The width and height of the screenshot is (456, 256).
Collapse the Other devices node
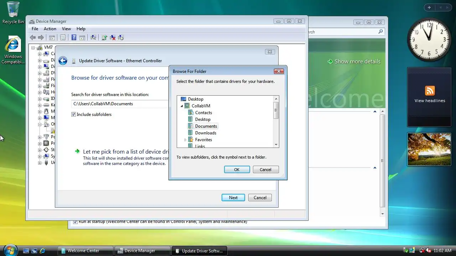tap(40, 124)
